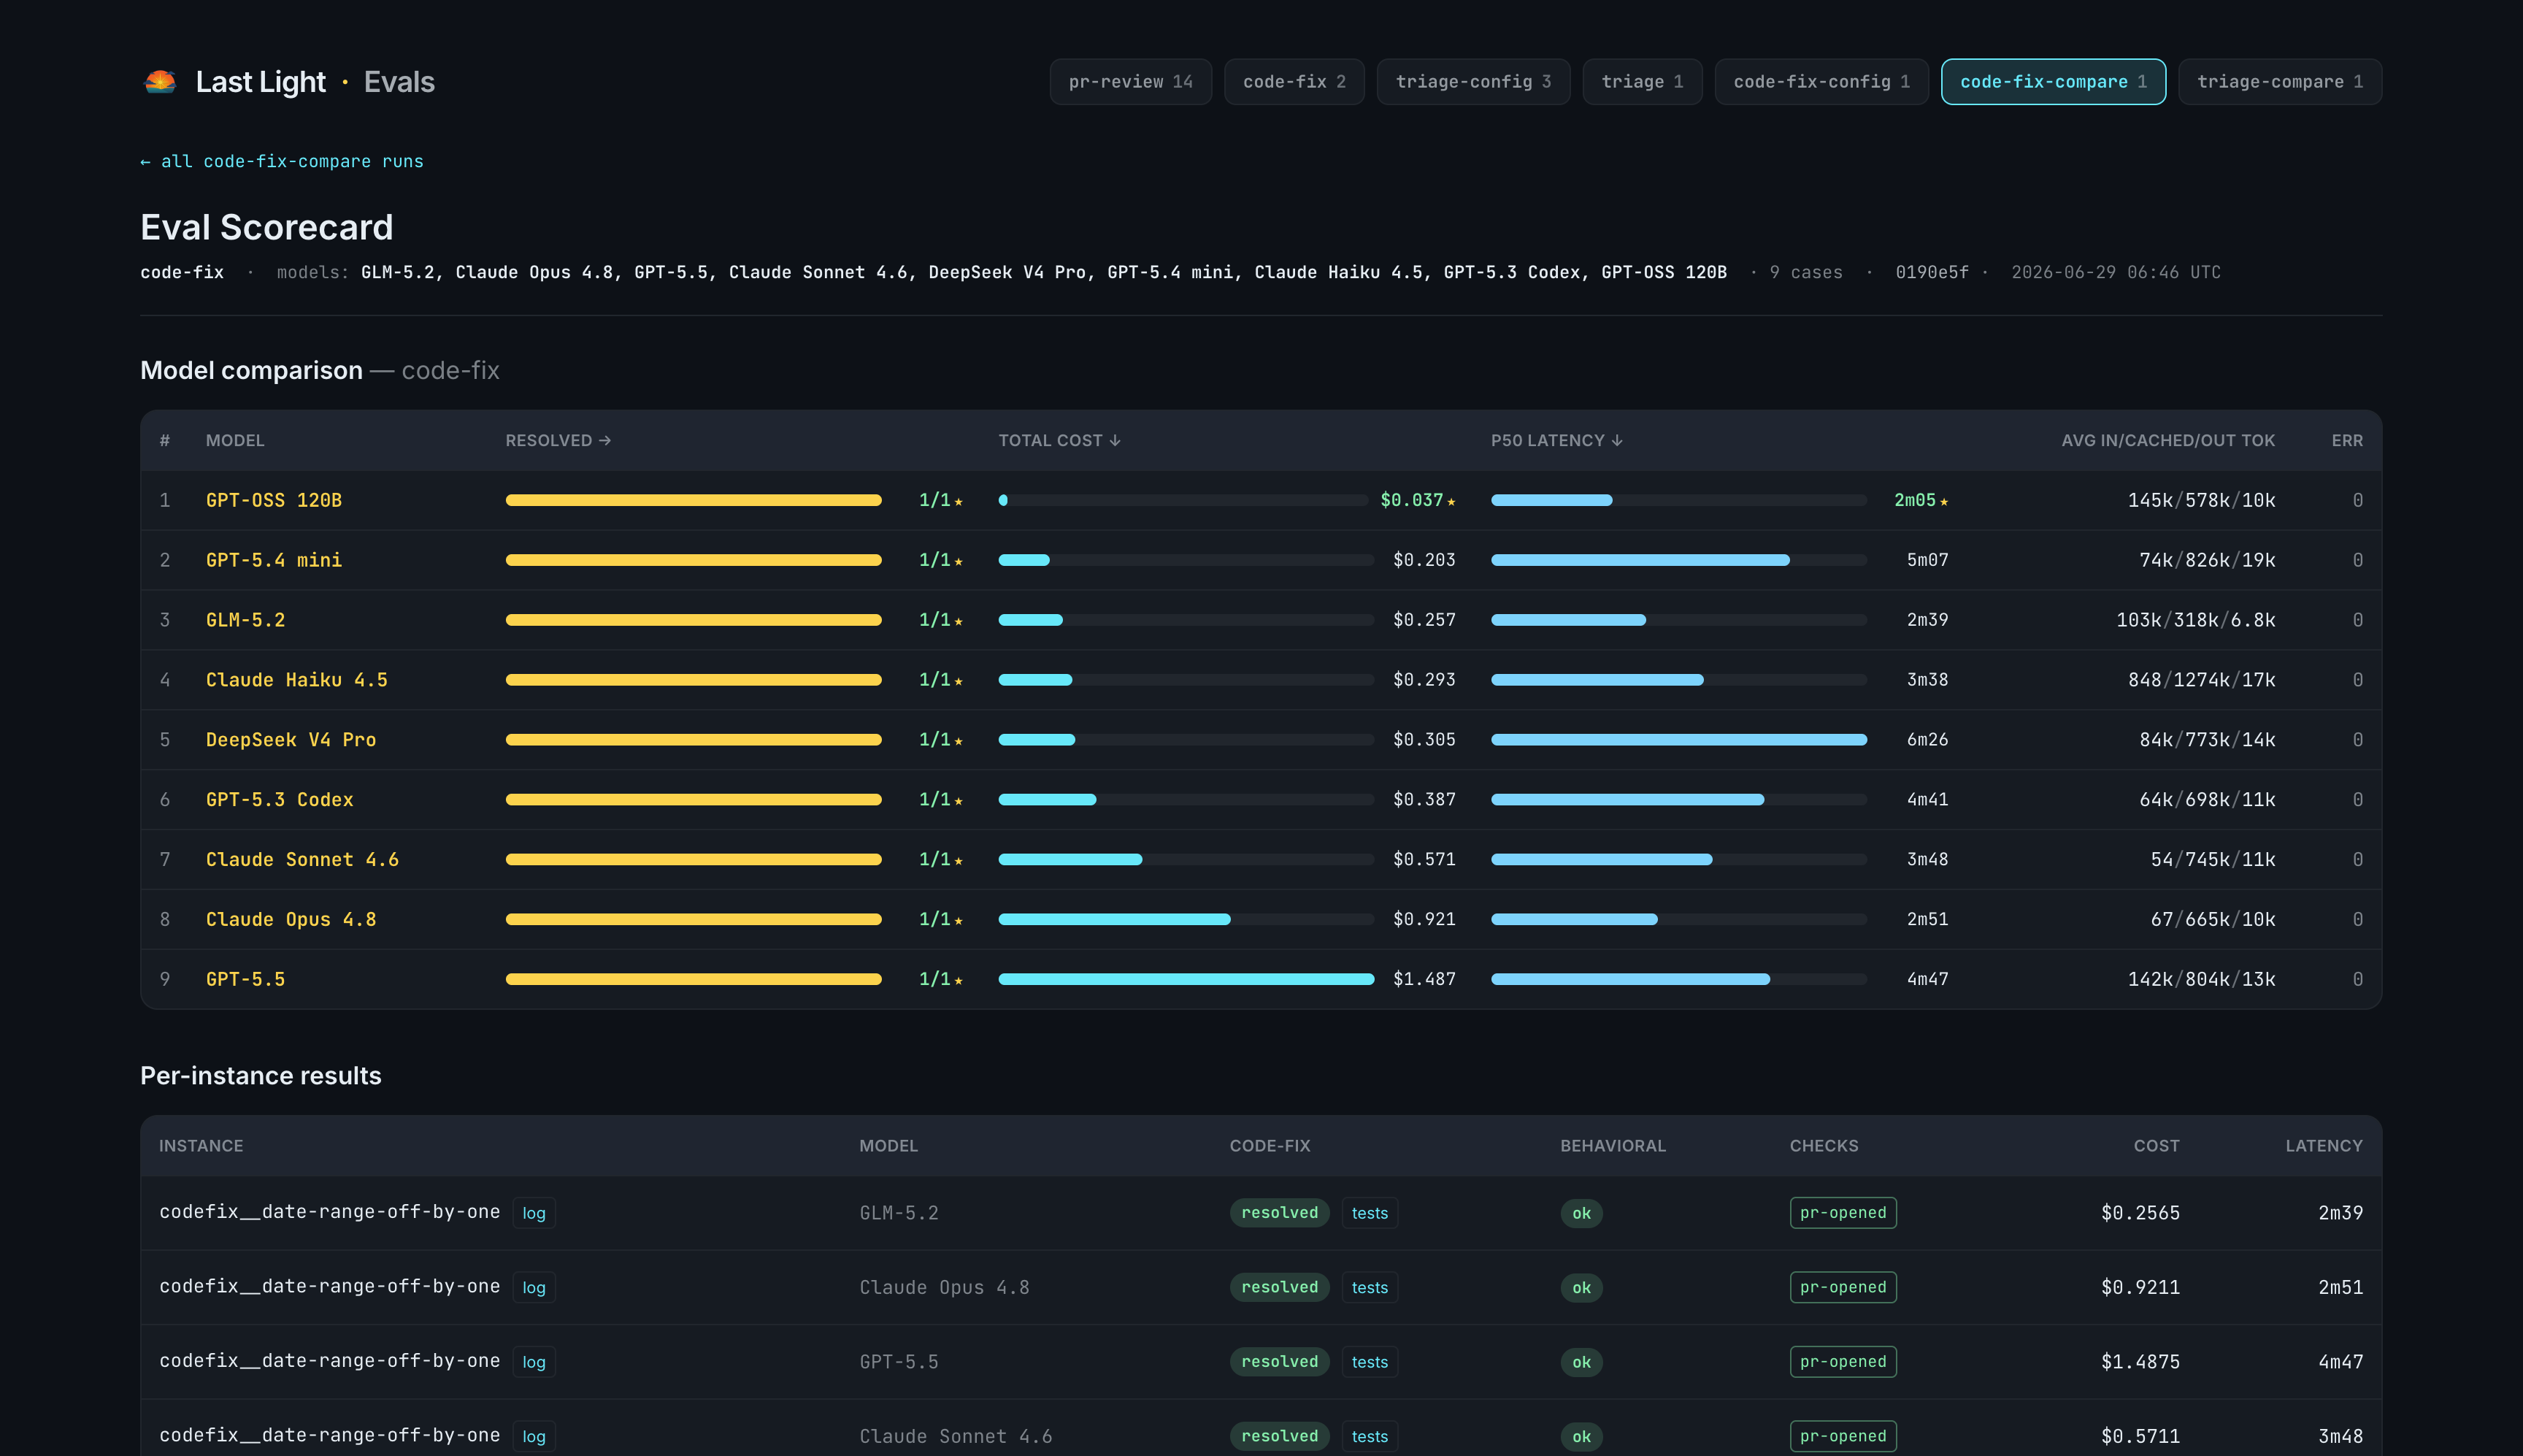Open the log for the Claude Opus 4.8 instance
This screenshot has width=2523, height=1456.
534,1288
